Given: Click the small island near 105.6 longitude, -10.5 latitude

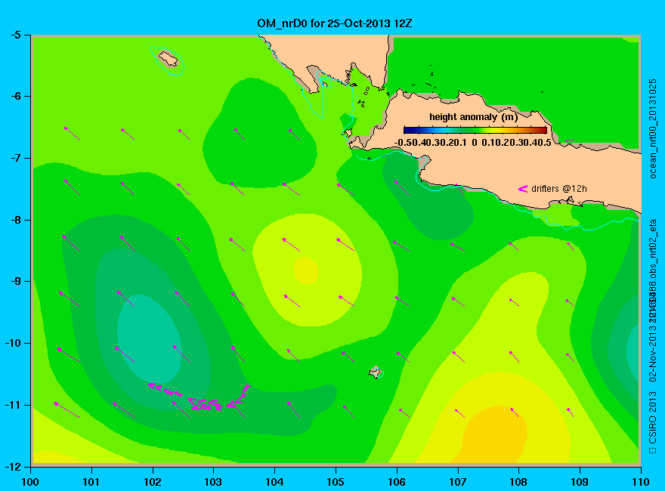Looking at the screenshot, I should 375,372.
